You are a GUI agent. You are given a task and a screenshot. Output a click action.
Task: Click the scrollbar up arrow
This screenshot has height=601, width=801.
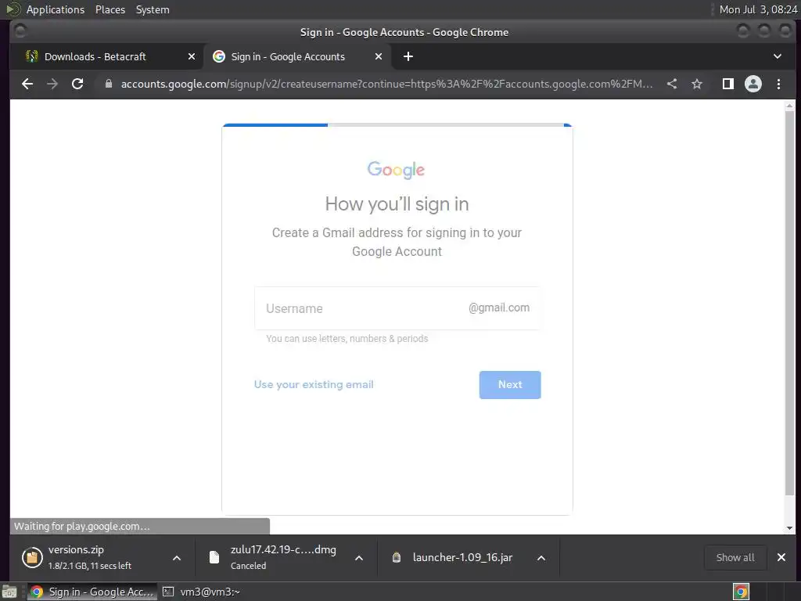tap(790, 106)
